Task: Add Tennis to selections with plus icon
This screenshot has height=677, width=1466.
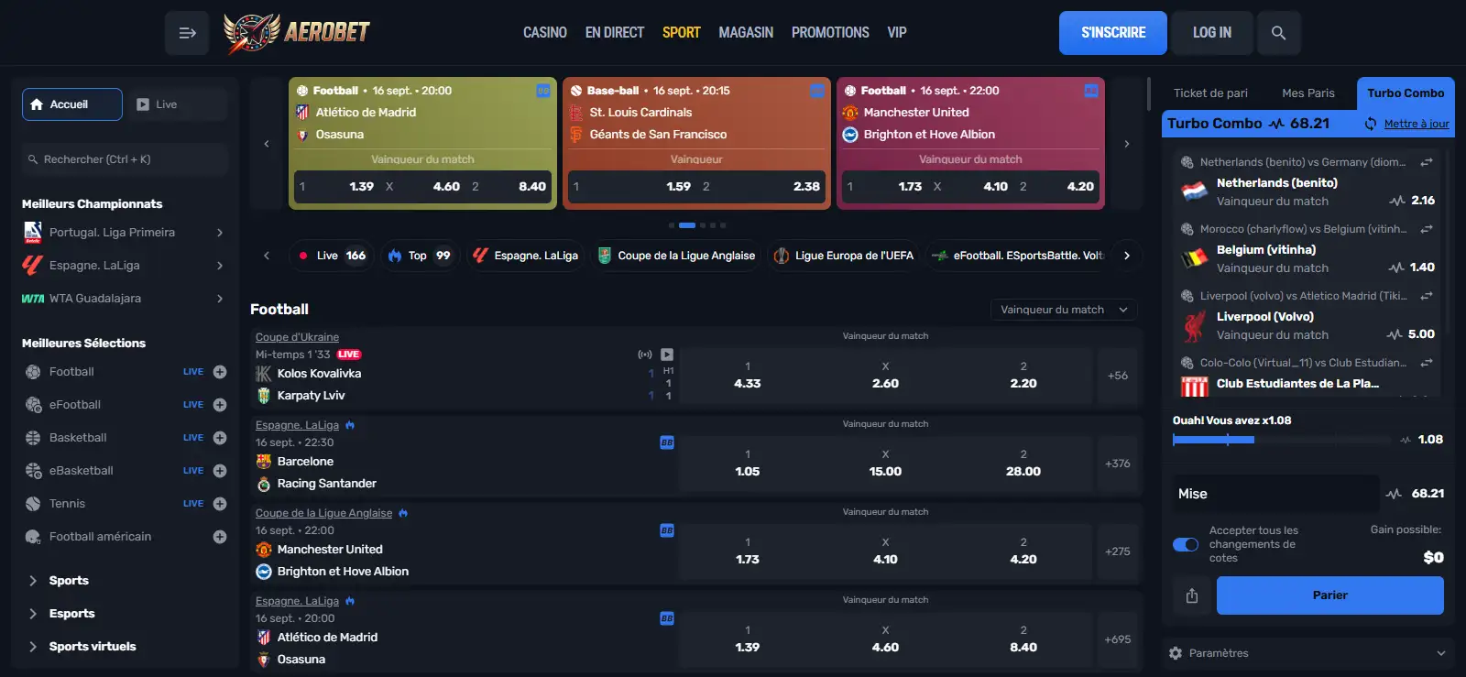Action: click(x=220, y=504)
